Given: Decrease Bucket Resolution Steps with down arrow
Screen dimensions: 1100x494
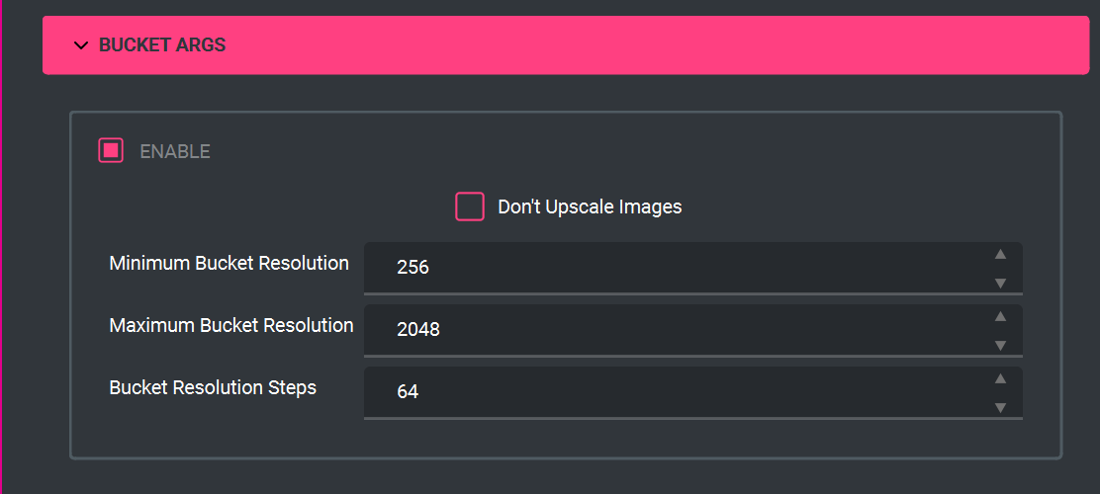Looking at the screenshot, I should tap(1000, 407).
